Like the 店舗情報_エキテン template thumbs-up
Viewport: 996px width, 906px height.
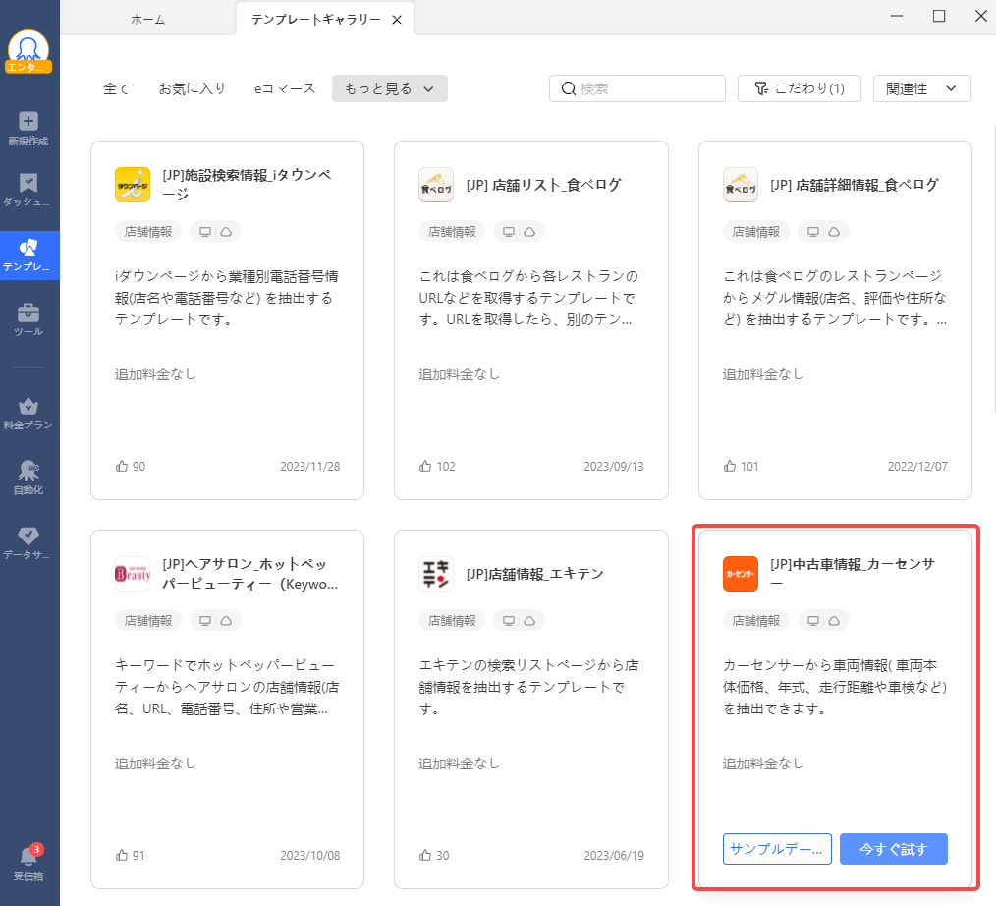tap(425, 855)
